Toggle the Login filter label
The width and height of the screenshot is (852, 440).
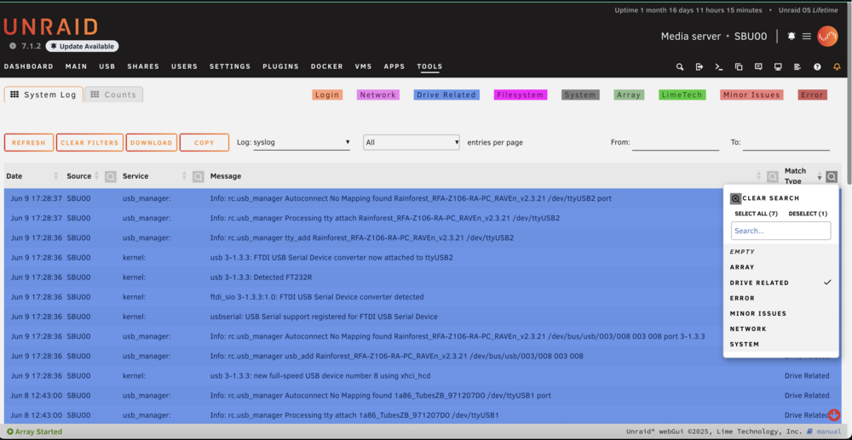327,95
